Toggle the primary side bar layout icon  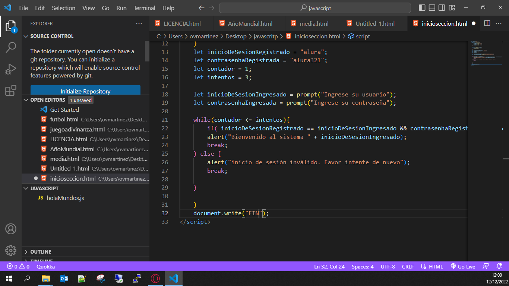tap(422, 8)
